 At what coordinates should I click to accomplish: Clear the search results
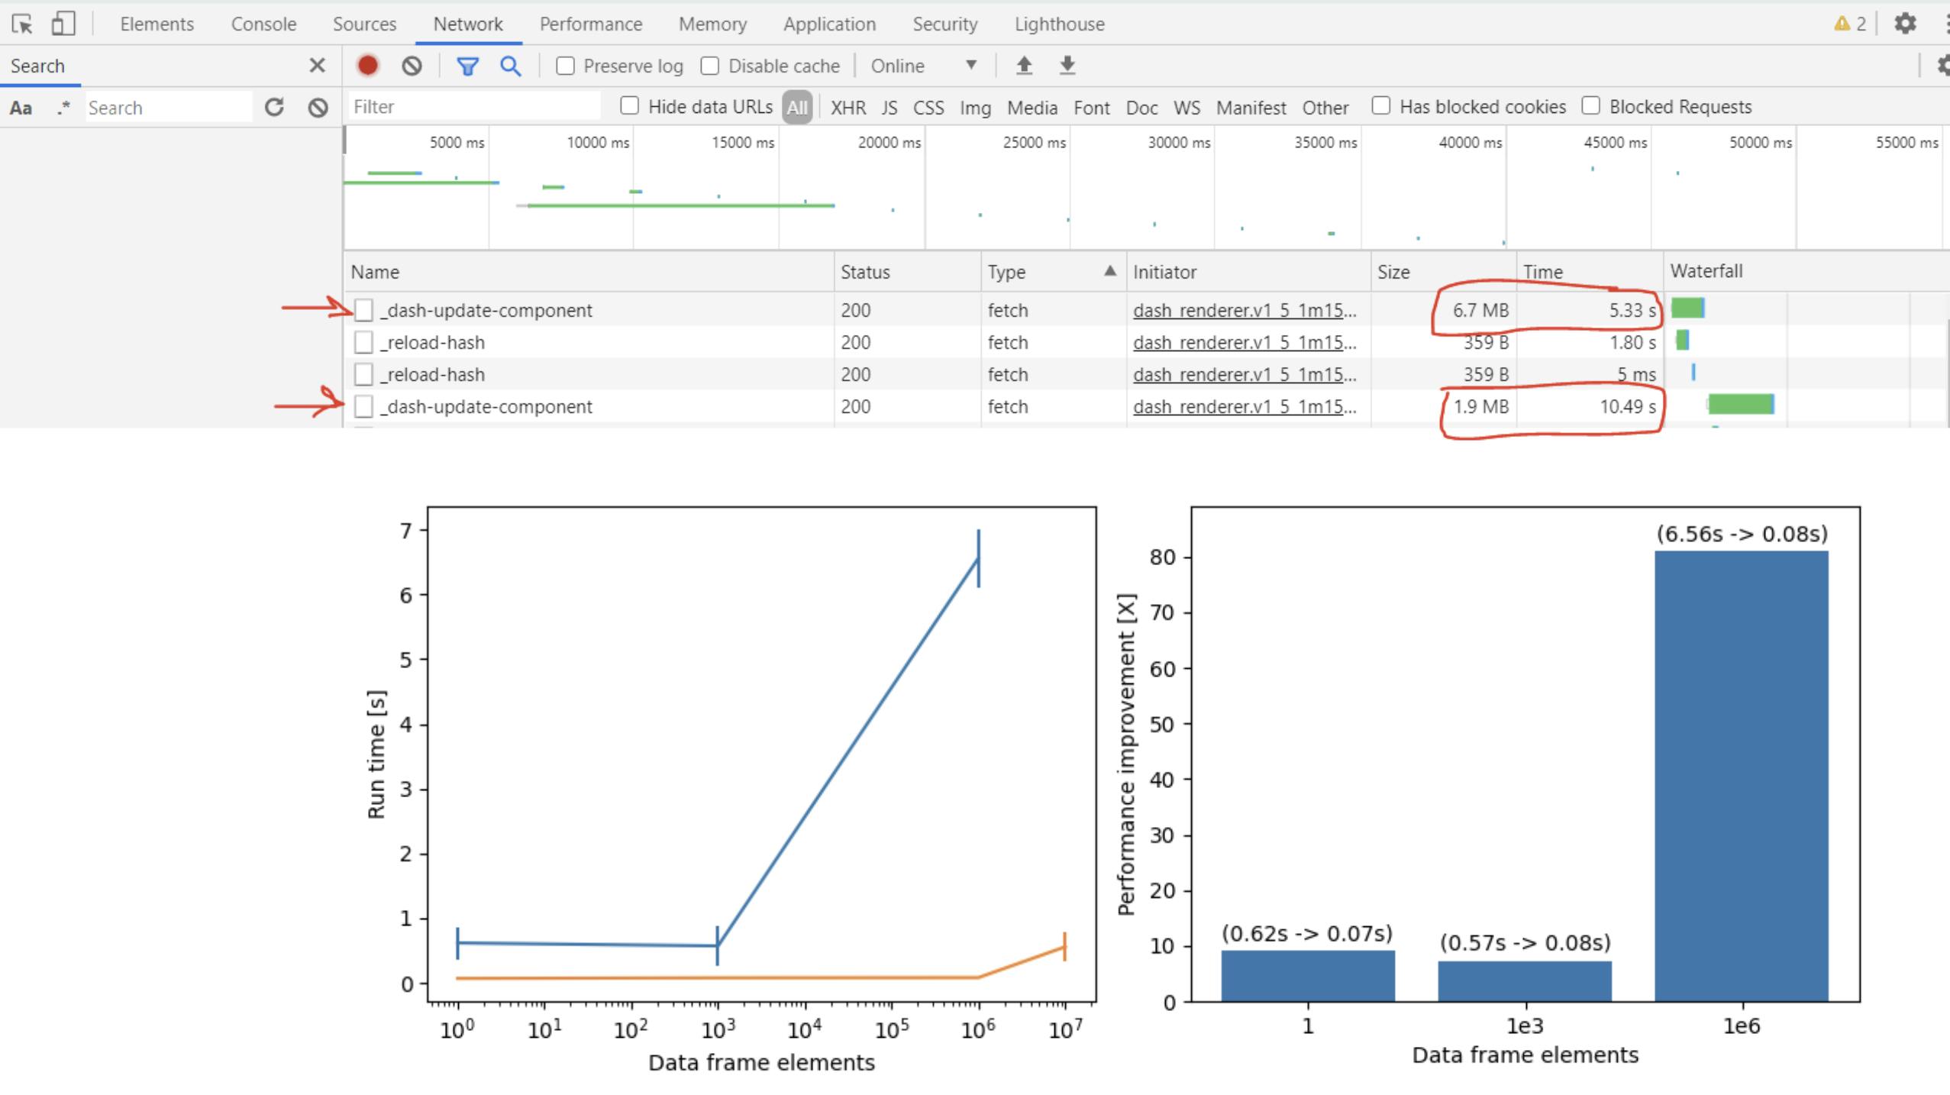click(x=318, y=107)
